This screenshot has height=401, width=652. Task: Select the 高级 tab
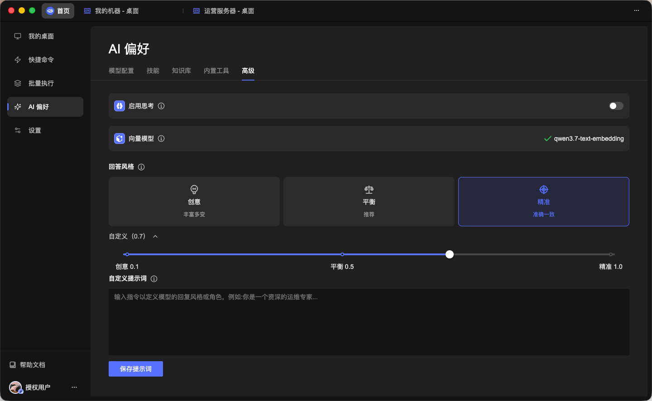tap(248, 71)
